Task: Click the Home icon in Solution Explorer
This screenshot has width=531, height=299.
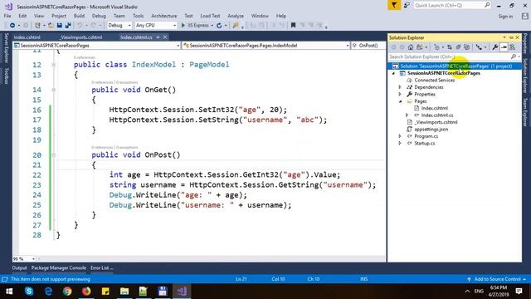Action: [x=411, y=47]
